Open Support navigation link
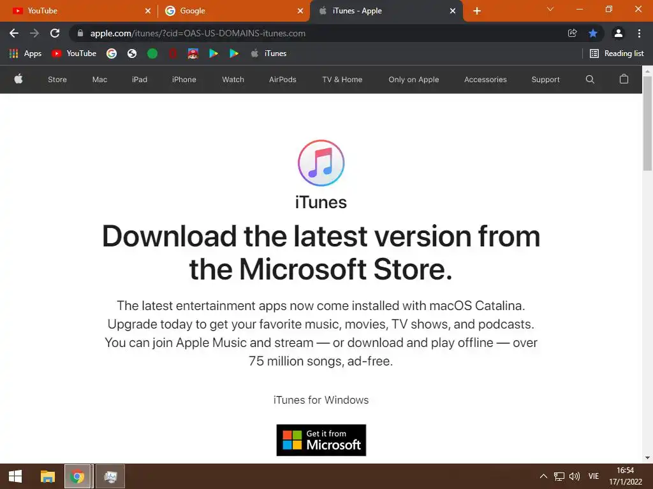The height and width of the screenshot is (489, 653). click(x=546, y=80)
